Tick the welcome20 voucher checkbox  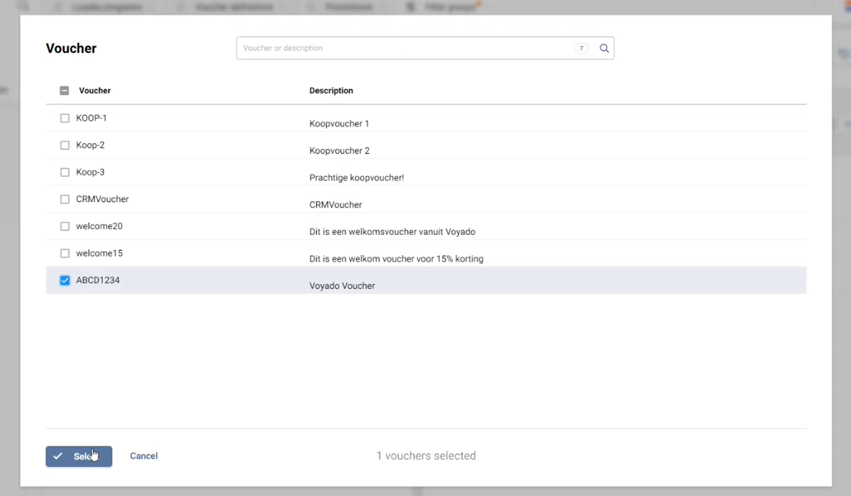pos(65,226)
